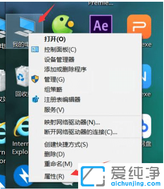Launch the Adobe After Effects desktop icon
The width and height of the screenshot is (164, 189).
[x=101, y=24]
